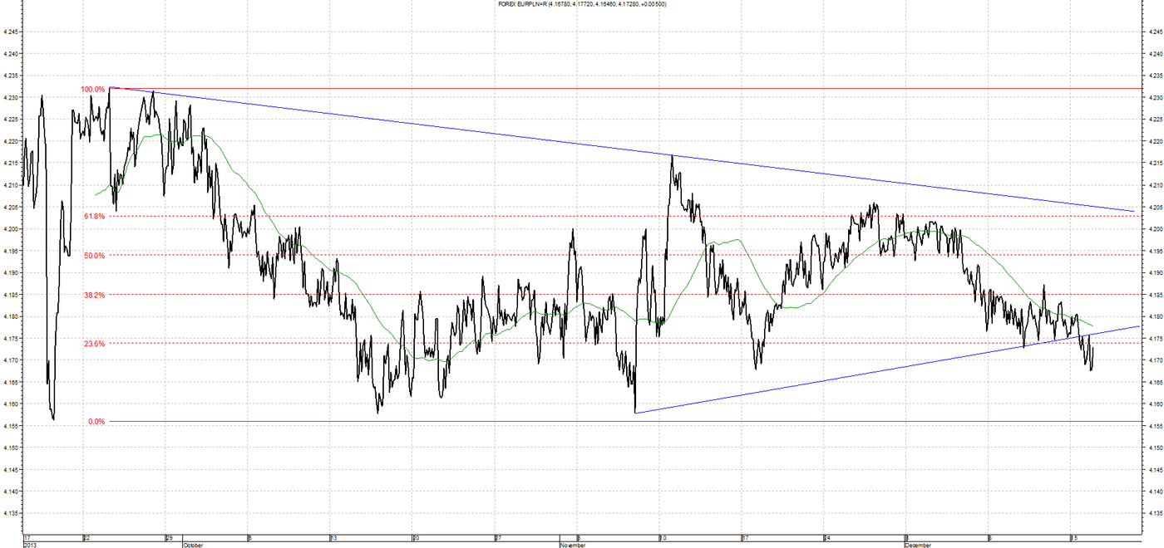Select the lower blue ascending trendline's starting point
This screenshot has height=548, width=1164.
point(635,413)
